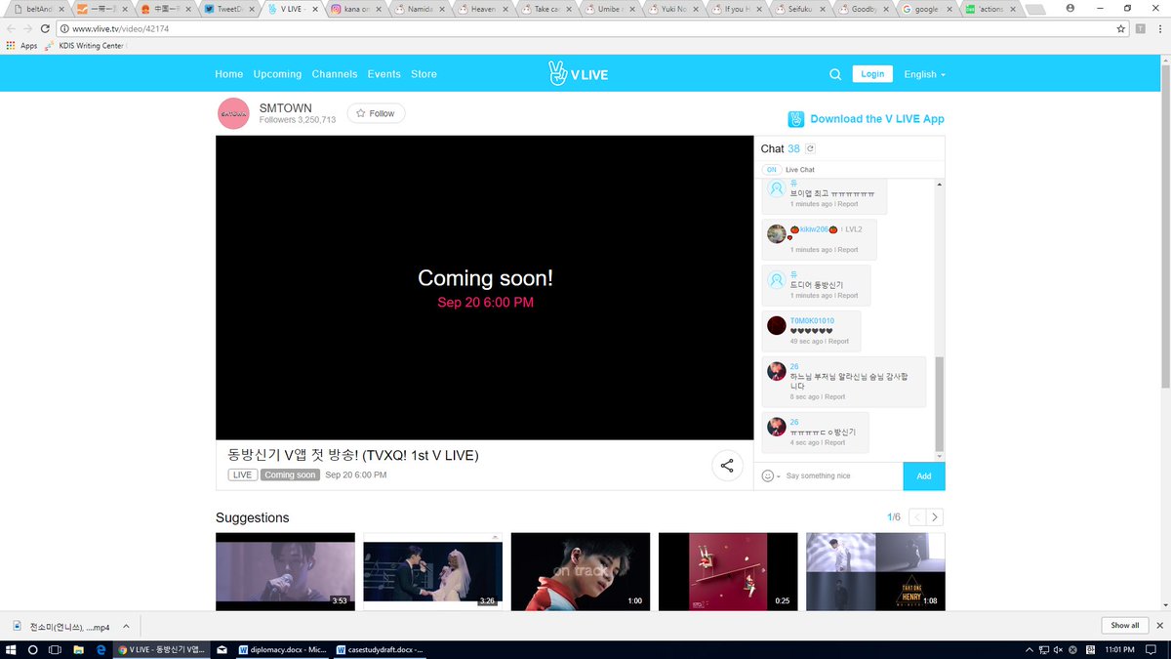This screenshot has height=659, width=1171.
Task: Click Show all downloads button
Action: [1124, 625]
